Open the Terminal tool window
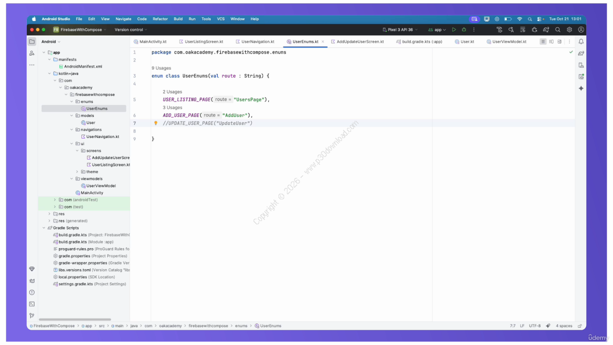Image resolution: width=613 pixels, height=345 pixels. [32, 304]
